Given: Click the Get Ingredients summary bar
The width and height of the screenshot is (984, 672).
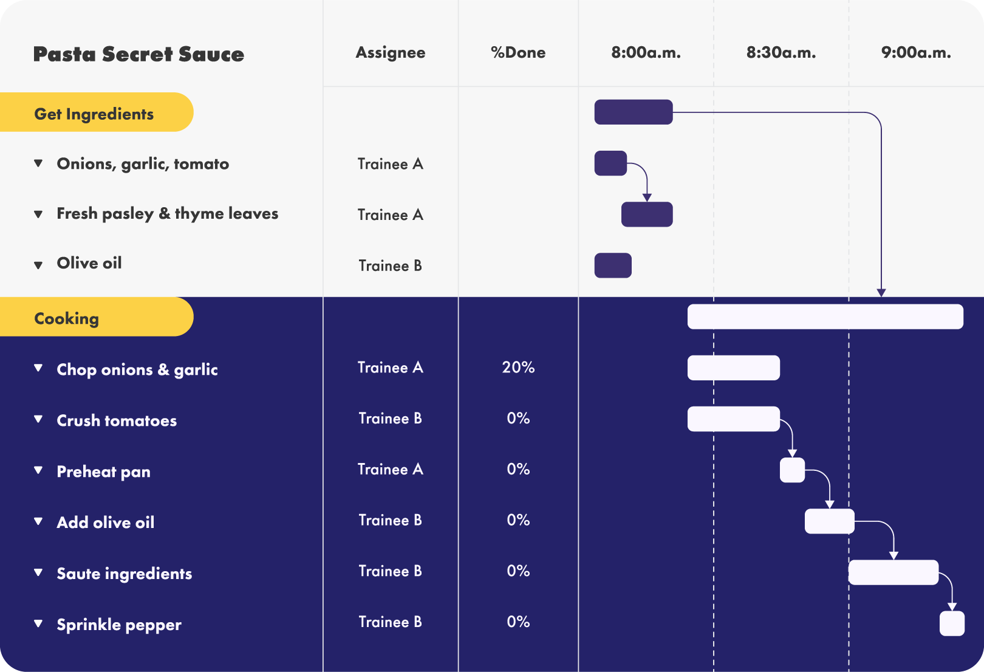Looking at the screenshot, I should [x=633, y=112].
